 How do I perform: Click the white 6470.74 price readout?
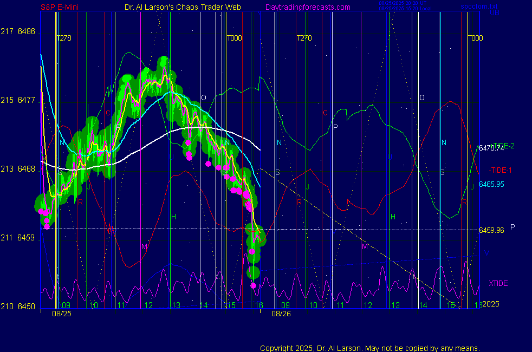491,148
